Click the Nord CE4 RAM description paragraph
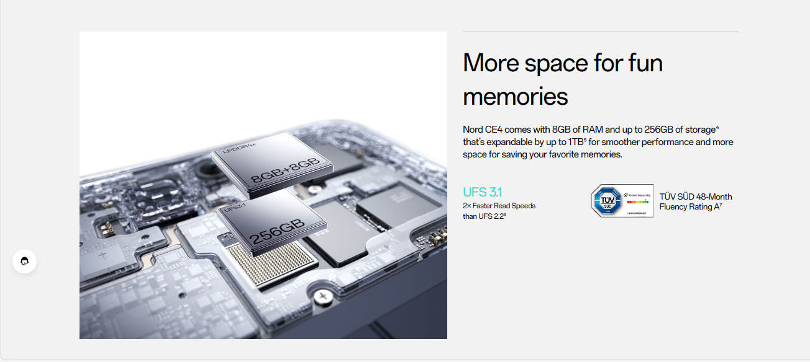The image size is (810, 362). (598, 142)
